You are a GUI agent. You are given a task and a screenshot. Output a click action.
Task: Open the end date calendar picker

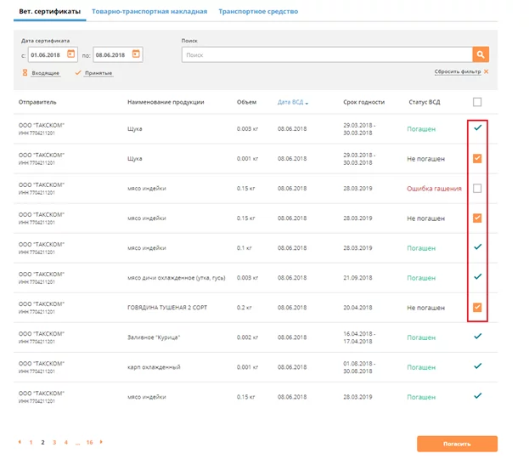(136, 54)
